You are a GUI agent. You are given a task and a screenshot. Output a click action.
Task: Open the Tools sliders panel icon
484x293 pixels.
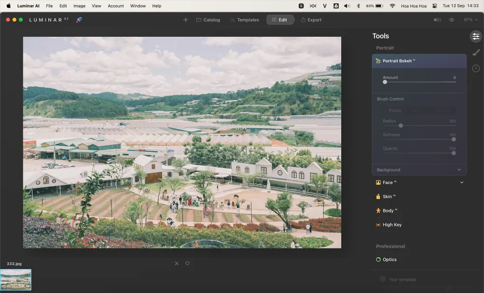point(476,36)
